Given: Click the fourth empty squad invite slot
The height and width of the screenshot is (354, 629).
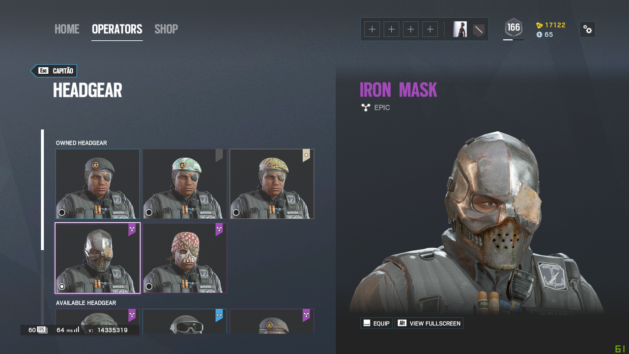Looking at the screenshot, I should click(430, 29).
